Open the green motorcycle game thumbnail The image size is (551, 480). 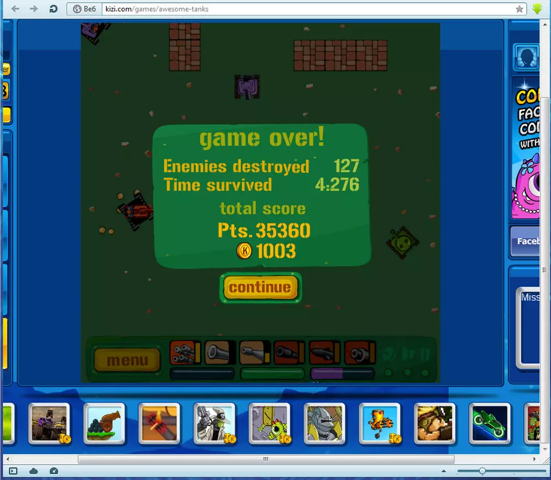point(490,424)
